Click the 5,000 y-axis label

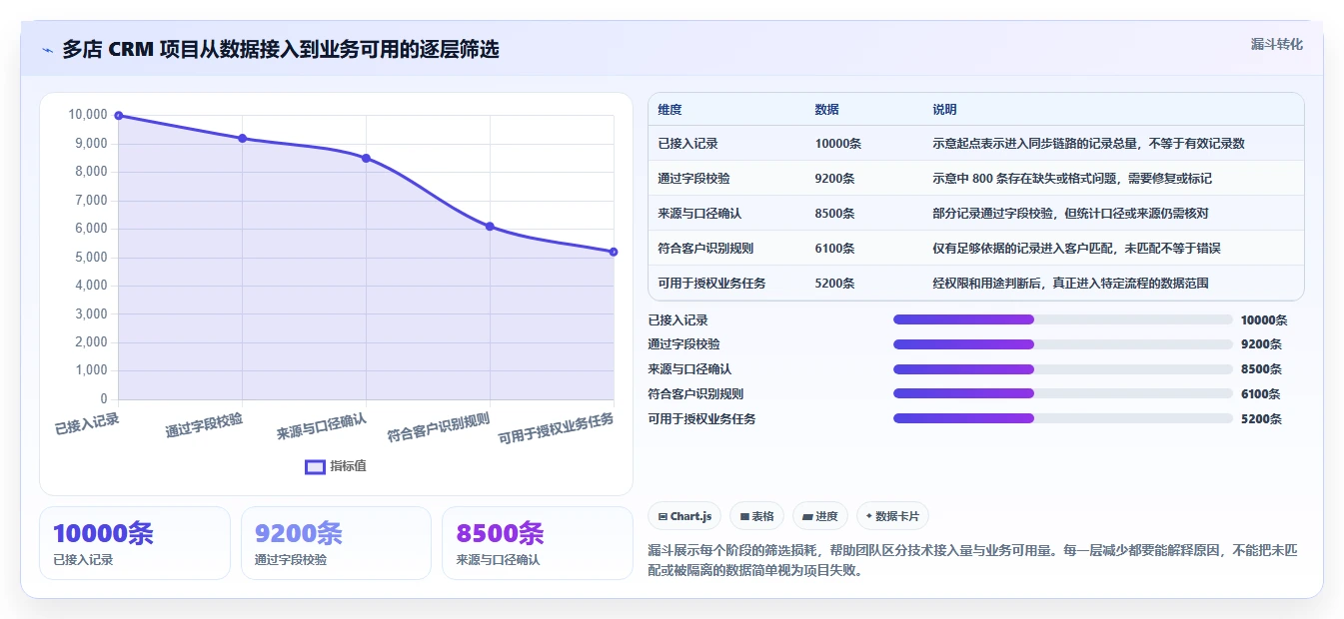[91, 257]
